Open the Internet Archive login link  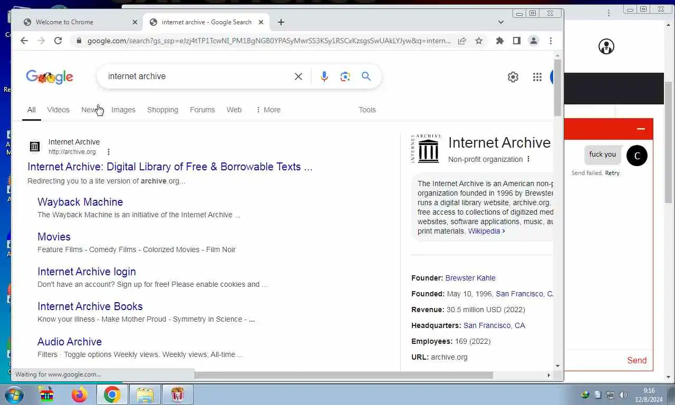[x=86, y=272]
